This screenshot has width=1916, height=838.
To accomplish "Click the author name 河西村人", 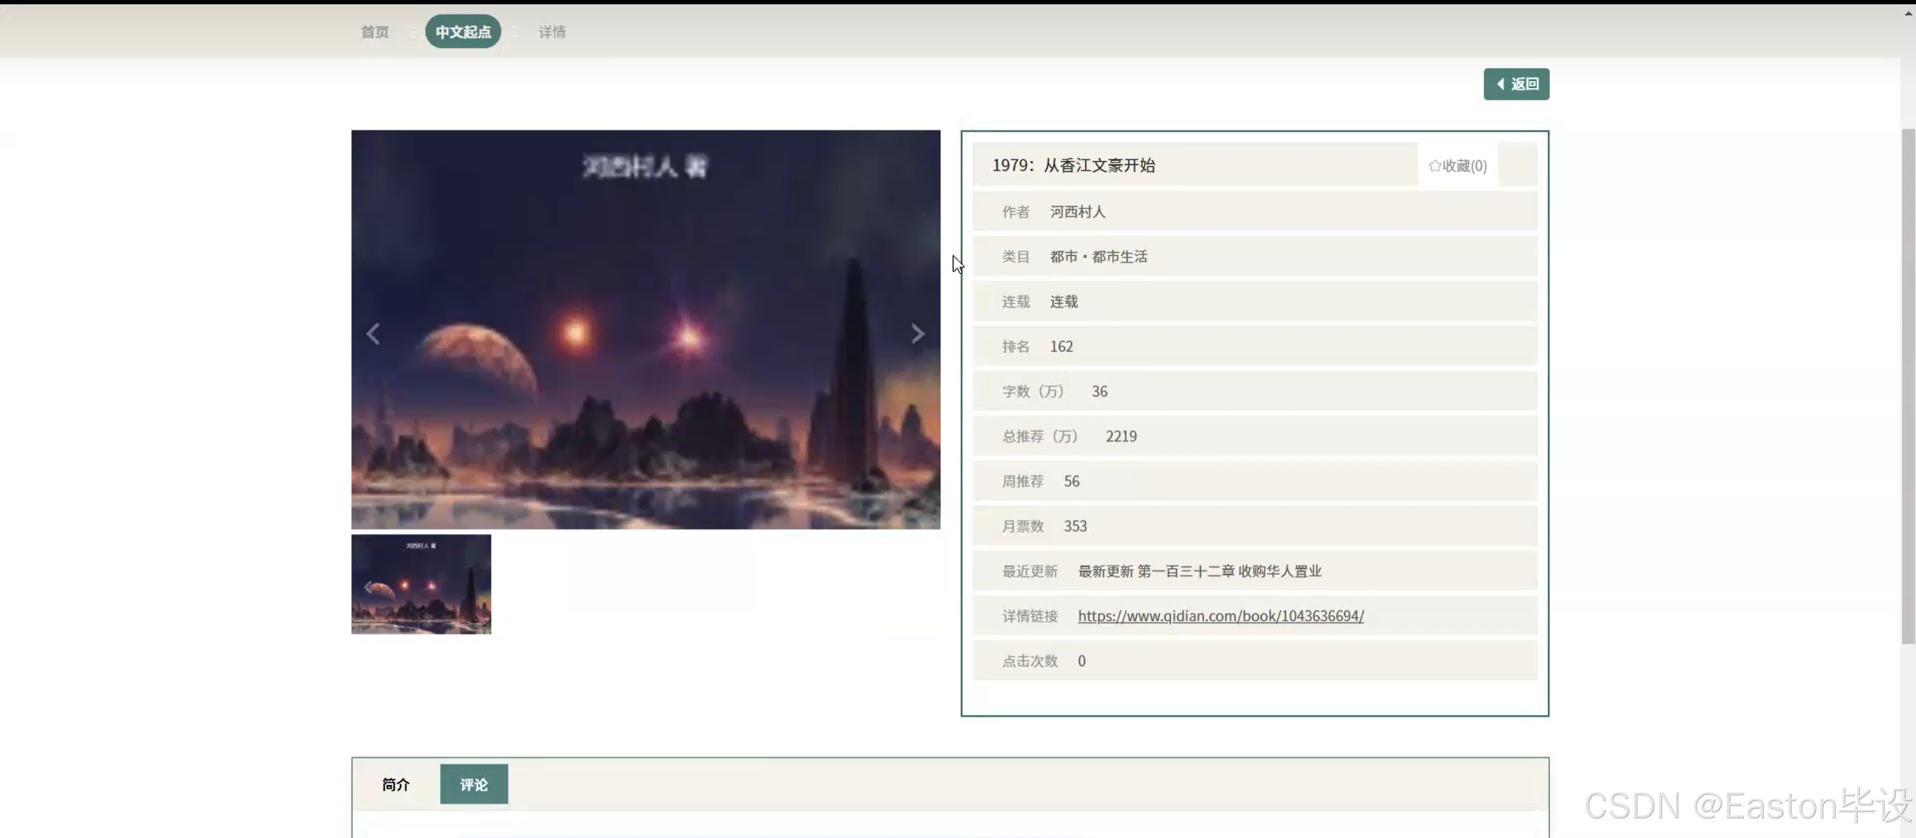I will coord(1078,212).
